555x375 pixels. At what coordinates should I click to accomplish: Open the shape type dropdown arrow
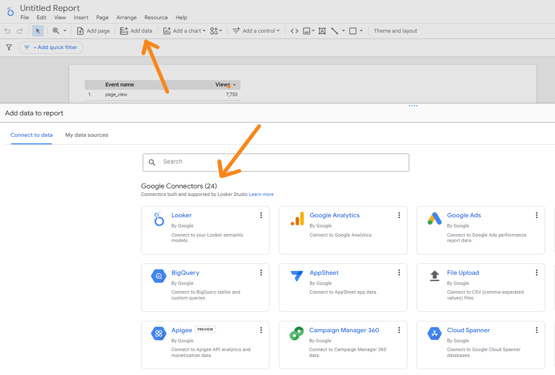click(x=361, y=31)
